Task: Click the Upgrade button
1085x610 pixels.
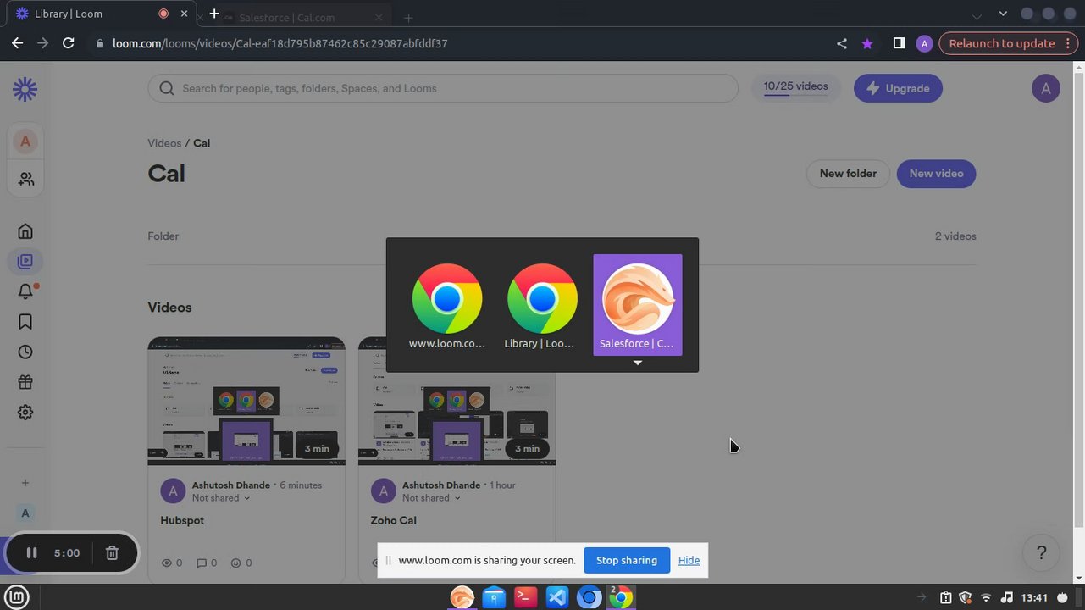Action: (898, 88)
